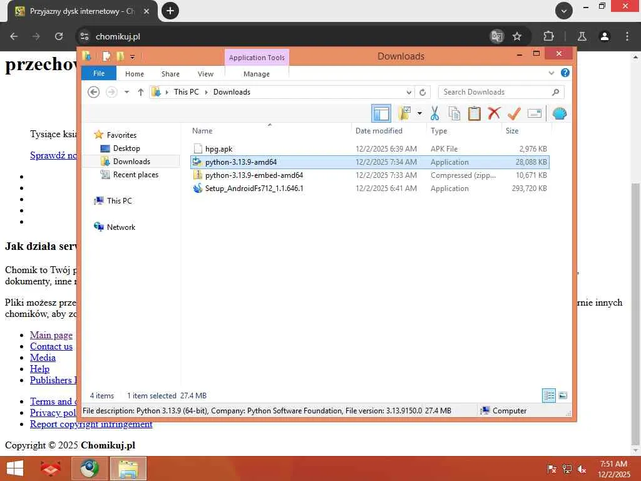The image size is (641, 481).
Task: Open the View ribbon tab
Action: [x=205, y=74]
